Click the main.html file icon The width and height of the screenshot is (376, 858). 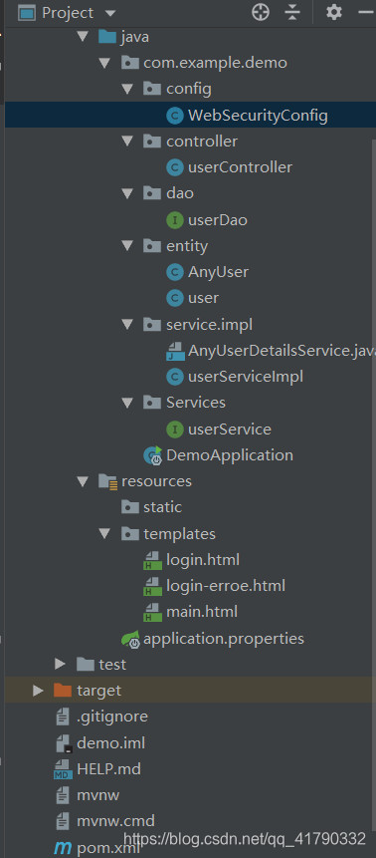[x=152, y=612]
